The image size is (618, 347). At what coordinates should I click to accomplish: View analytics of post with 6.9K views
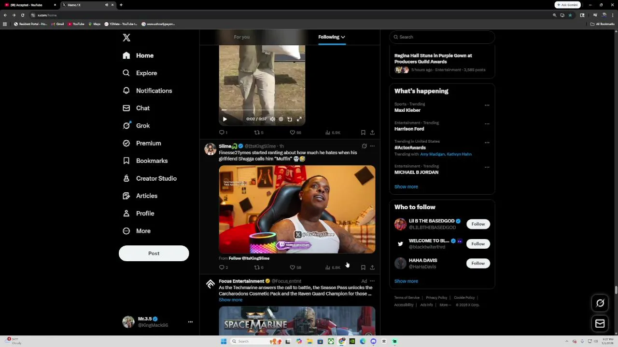click(333, 133)
